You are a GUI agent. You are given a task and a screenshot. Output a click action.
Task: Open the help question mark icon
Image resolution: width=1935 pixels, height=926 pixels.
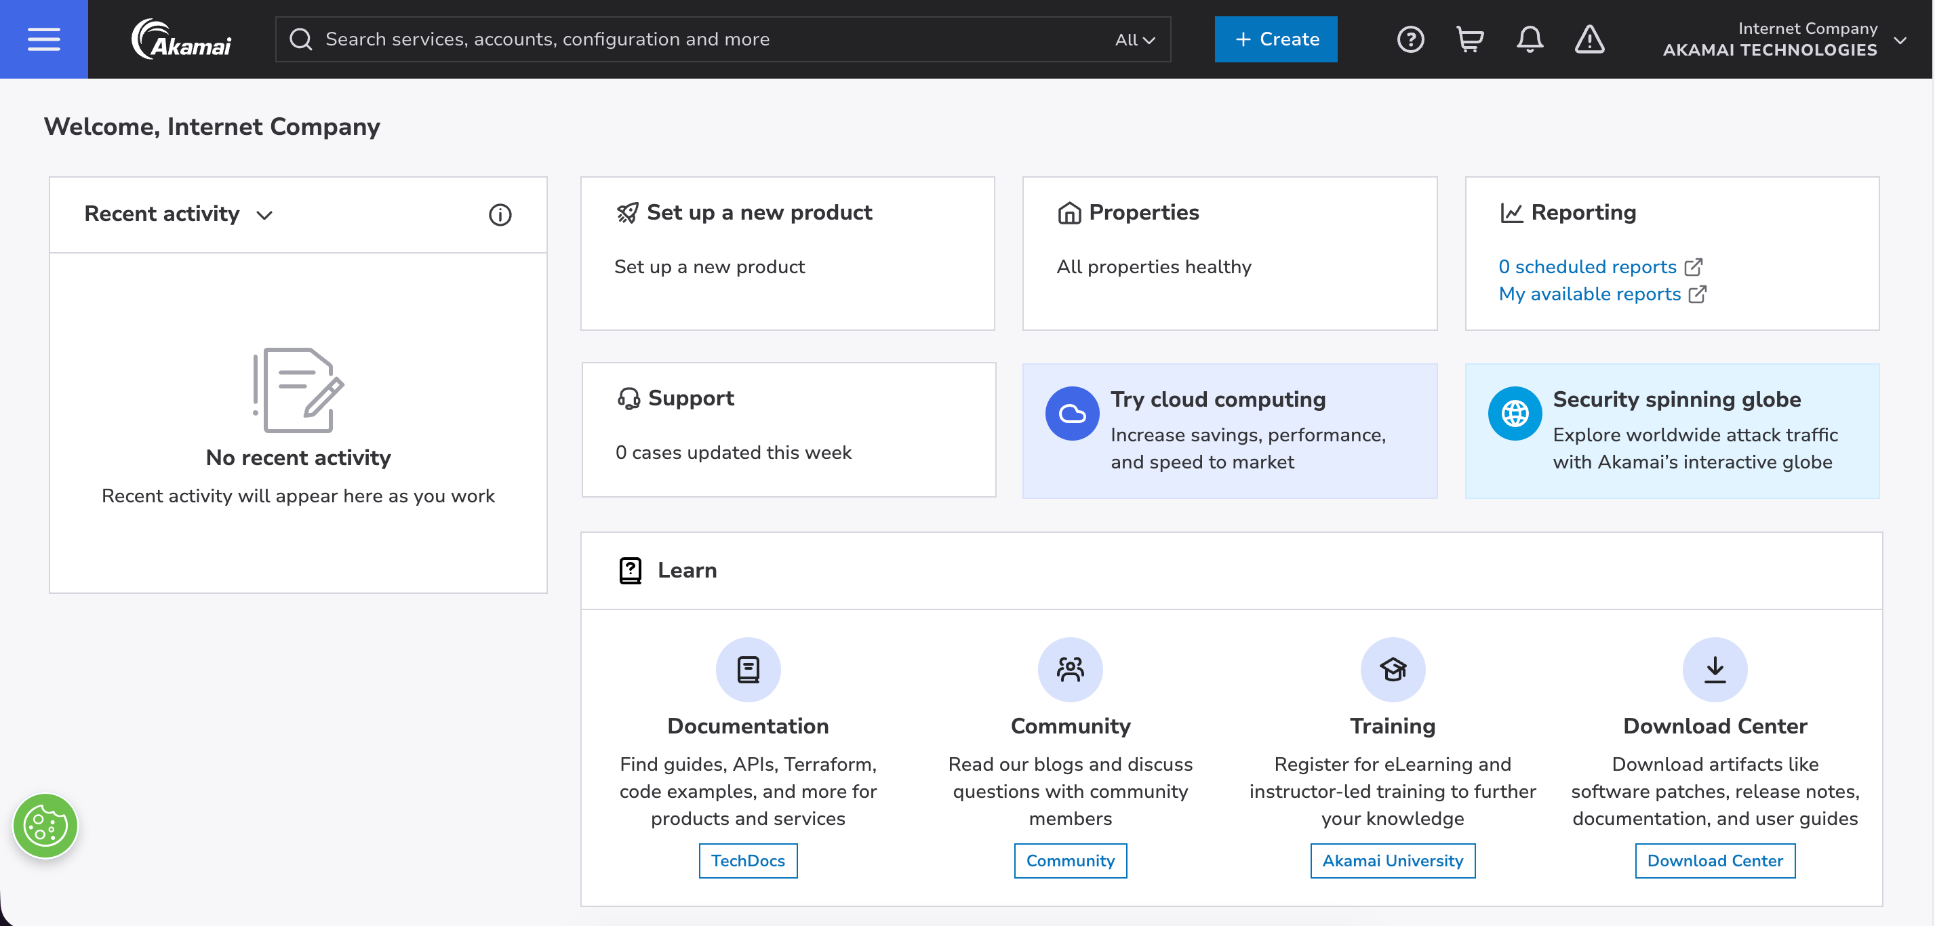click(x=1410, y=39)
